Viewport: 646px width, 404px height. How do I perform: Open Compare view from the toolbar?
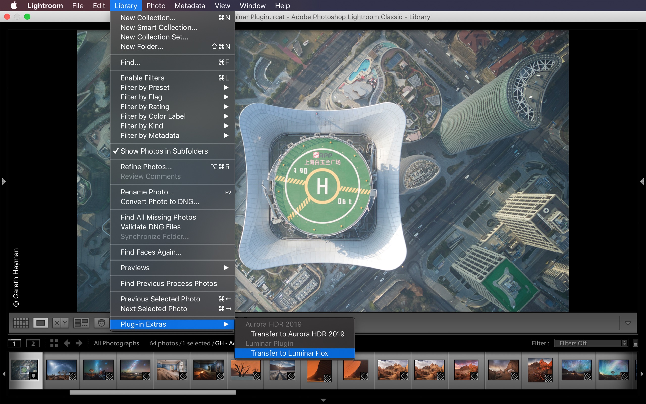(x=60, y=323)
